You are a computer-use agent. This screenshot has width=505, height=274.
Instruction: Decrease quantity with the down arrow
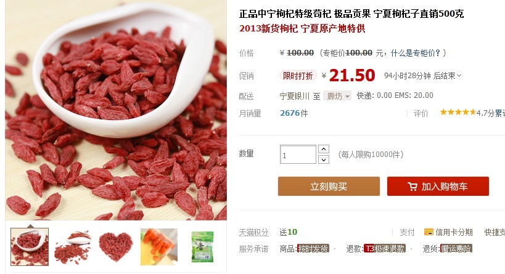click(324, 159)
